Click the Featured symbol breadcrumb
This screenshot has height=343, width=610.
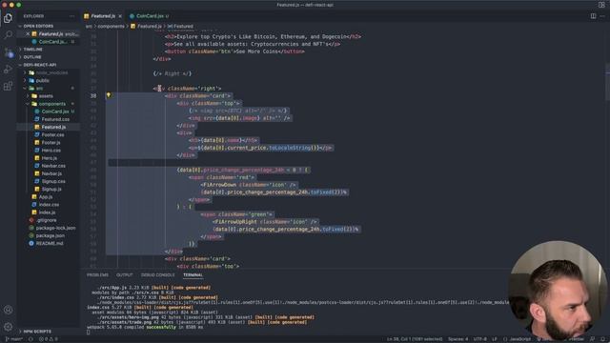[x=180, y=27]
